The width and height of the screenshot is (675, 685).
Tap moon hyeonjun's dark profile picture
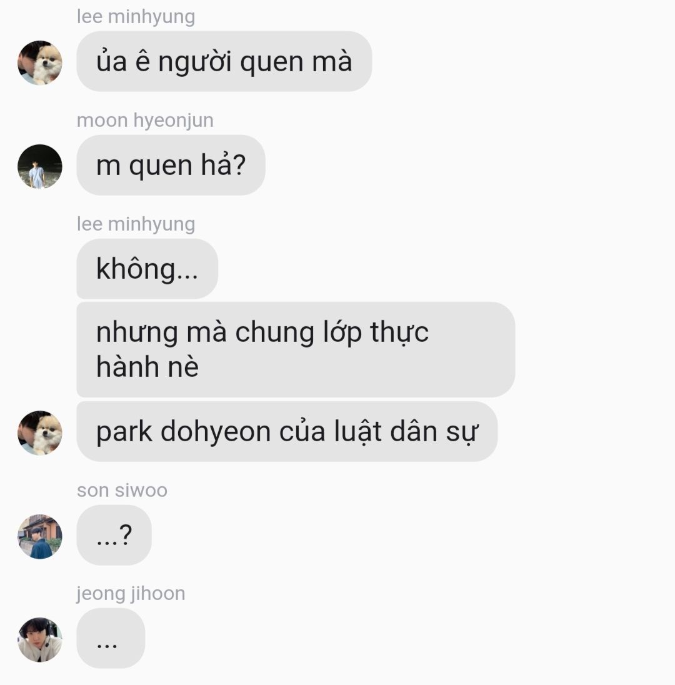pos(40,166)
